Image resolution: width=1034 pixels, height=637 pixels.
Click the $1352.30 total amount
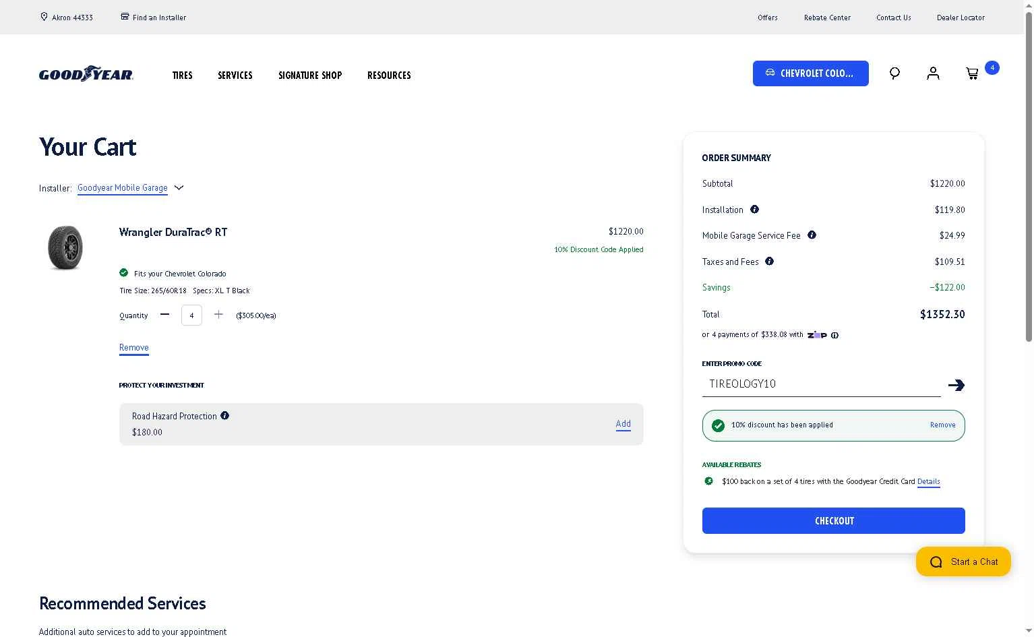pos(942,314)
